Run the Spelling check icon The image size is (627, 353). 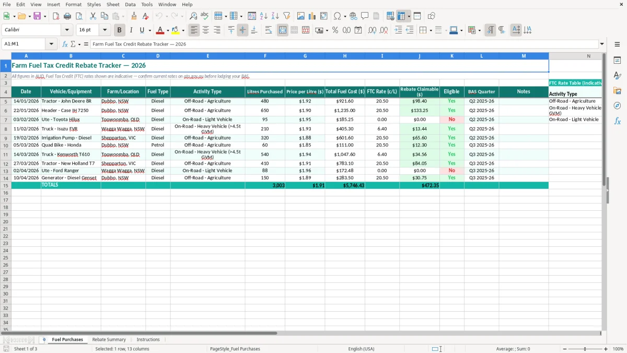pos(205,16)
